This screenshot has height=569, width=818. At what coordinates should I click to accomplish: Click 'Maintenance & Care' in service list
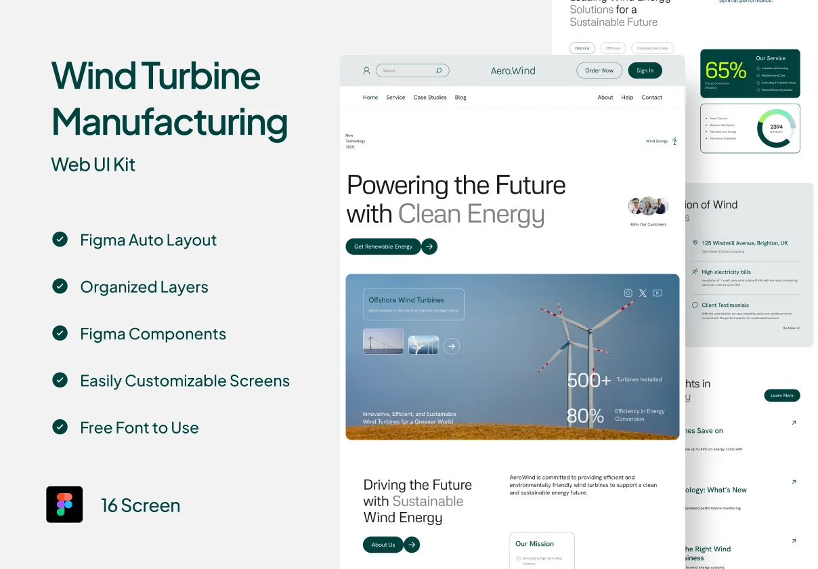(x=773, y=75)
